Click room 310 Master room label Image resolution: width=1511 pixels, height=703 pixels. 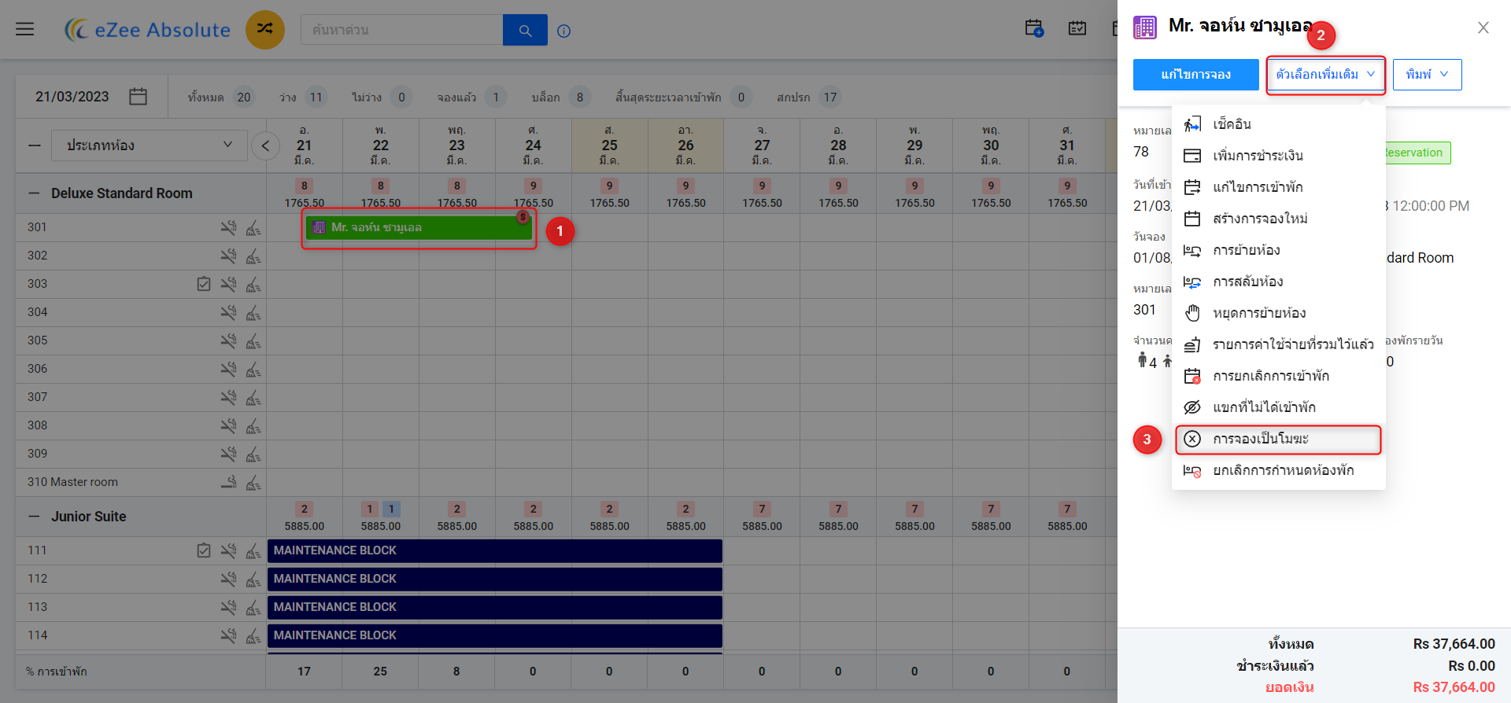pos(72,482)
